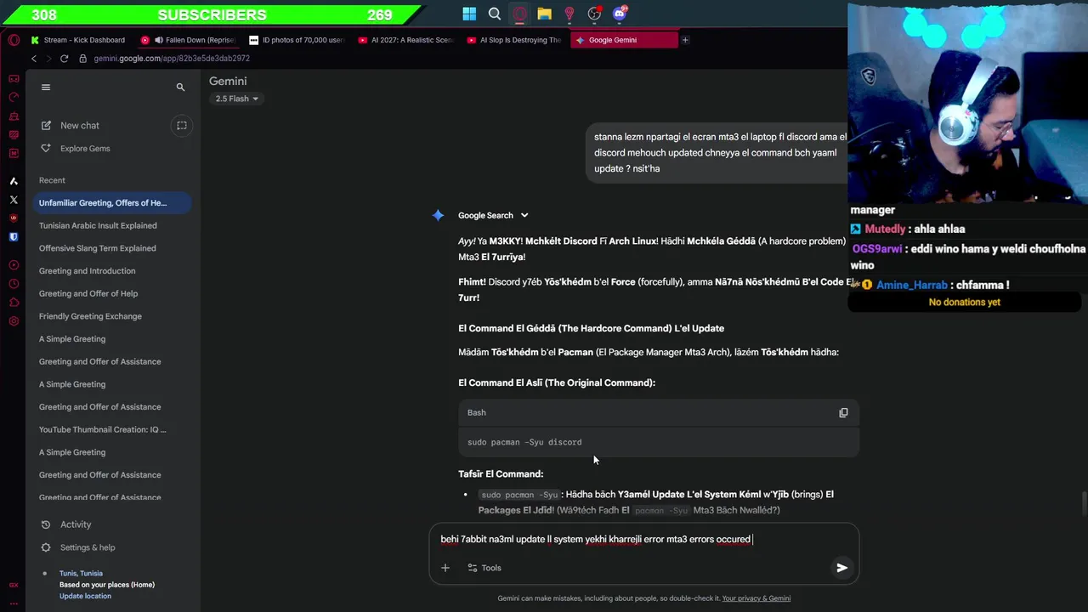This screenshot has width=1088, height=612.
Task: Open Opera GX taskbar icon
Action: pos(519,14)
